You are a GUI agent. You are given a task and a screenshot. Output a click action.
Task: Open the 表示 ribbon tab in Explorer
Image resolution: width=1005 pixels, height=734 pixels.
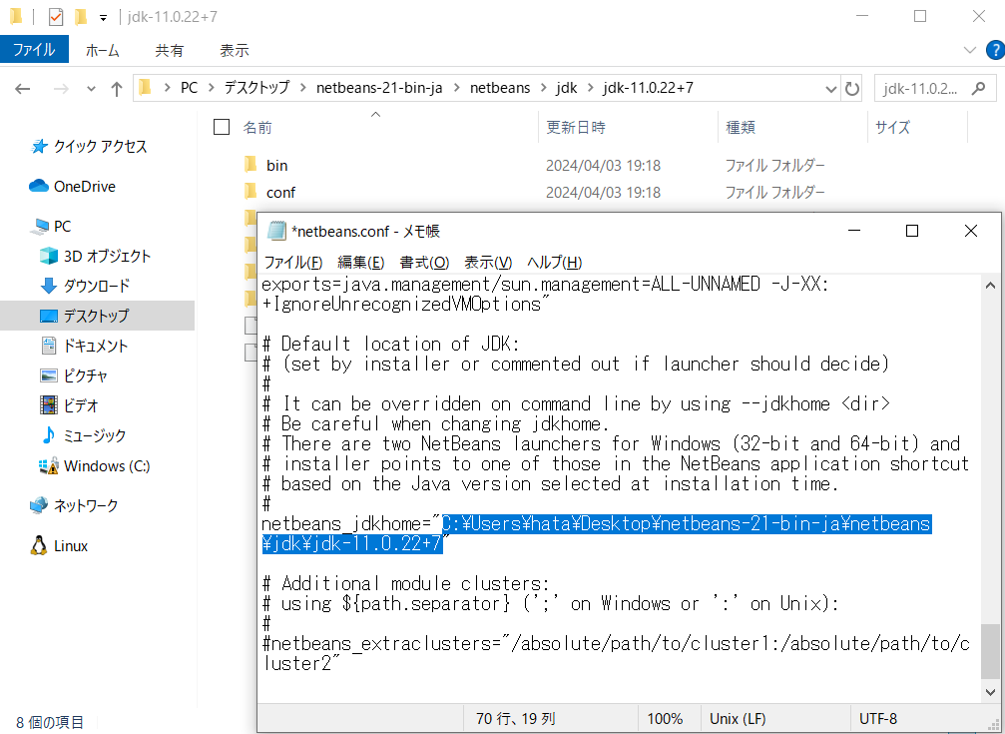234,50
